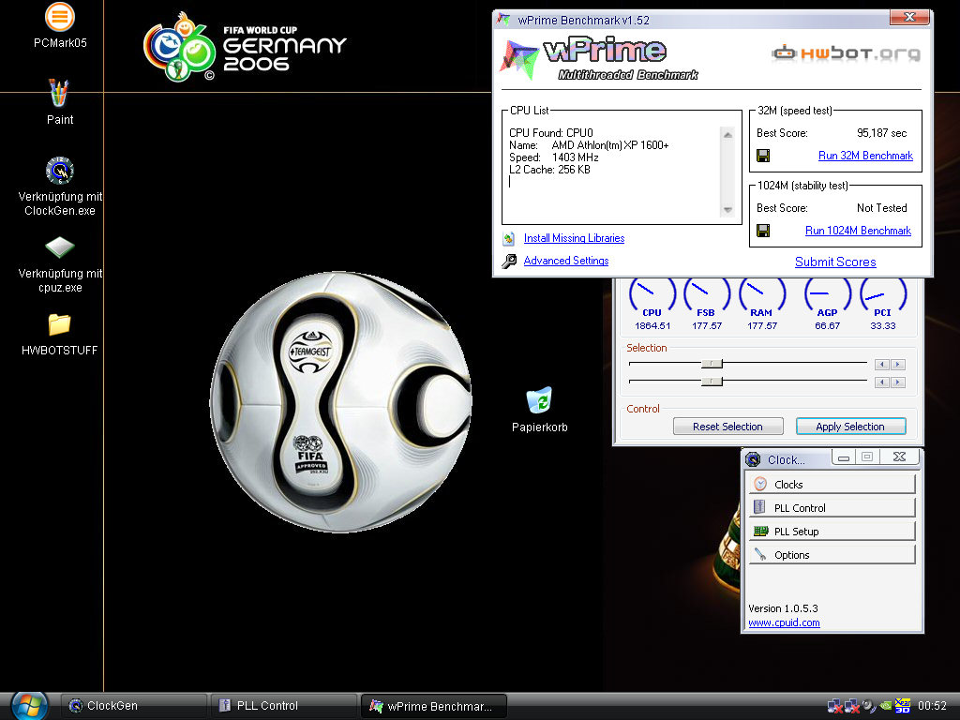Click the NVIDIA tray icon
960x720 pixels.
point(885,706)
